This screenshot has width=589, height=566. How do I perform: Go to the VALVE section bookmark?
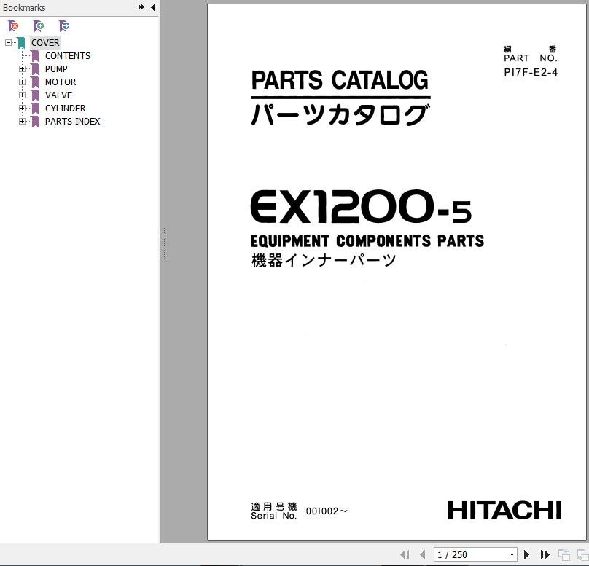(58, 95)
